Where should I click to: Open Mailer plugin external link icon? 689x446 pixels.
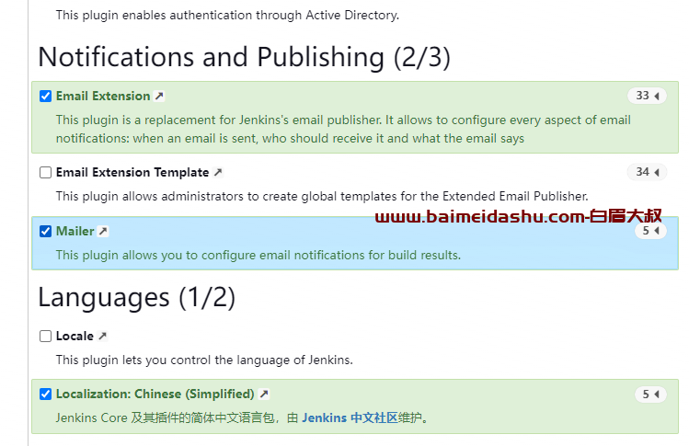(103, 231)
